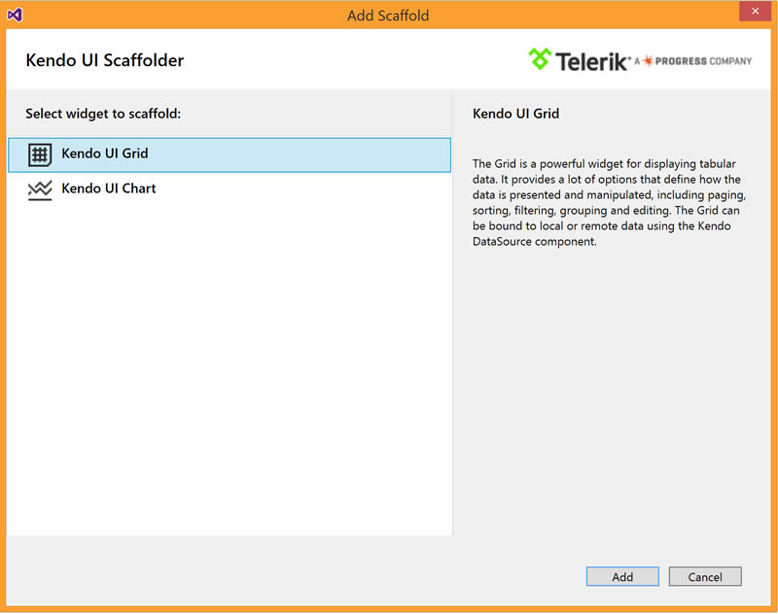Confirm with the Add button

pyautogui.click(x=622, y=576)
